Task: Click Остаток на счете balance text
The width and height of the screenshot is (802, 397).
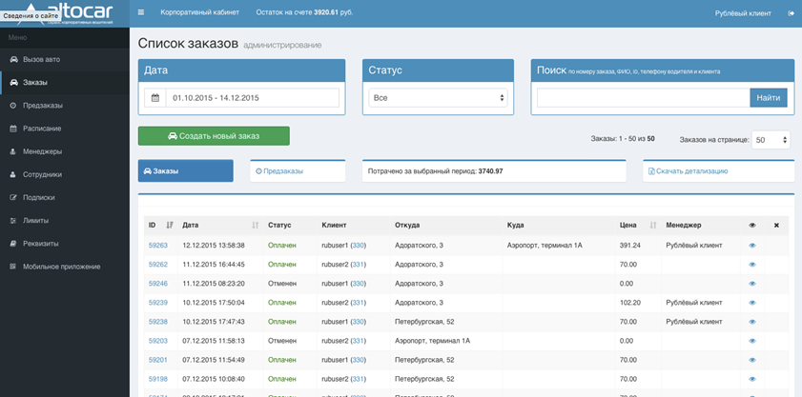Action: (304, 12)
